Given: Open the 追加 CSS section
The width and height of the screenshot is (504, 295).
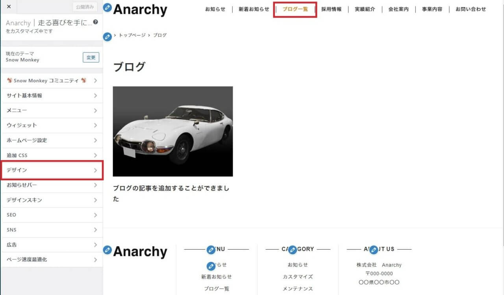Looking at the screenshot, I should [52, 155].
